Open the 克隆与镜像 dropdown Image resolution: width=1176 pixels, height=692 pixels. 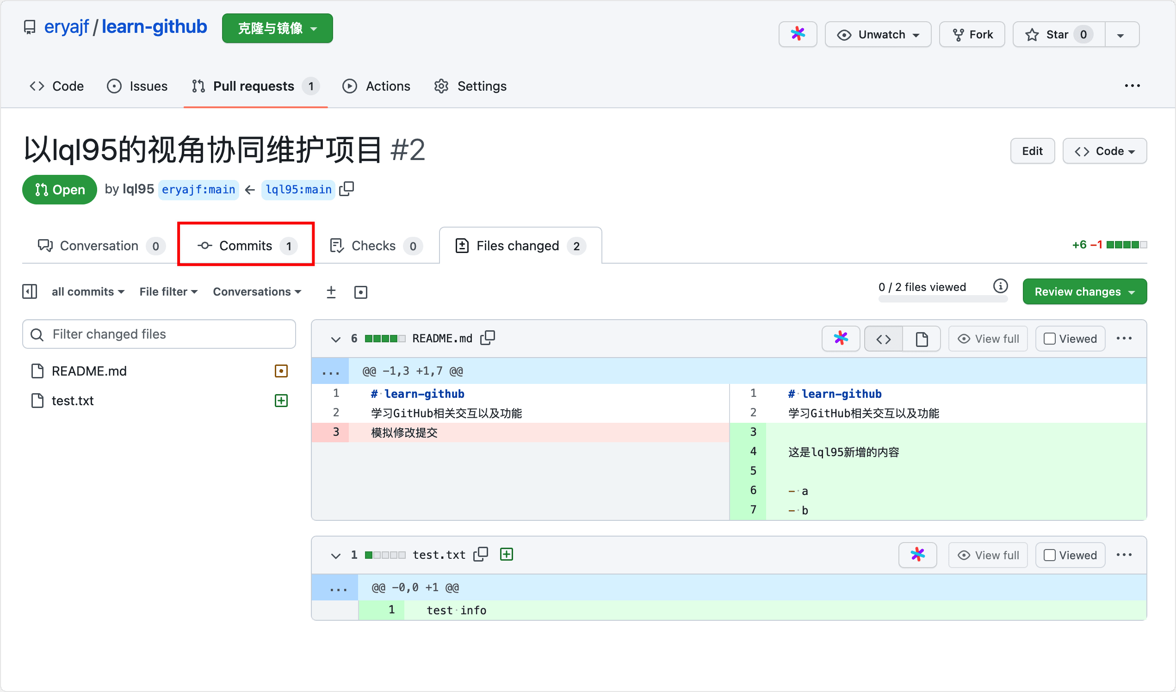tap(277, 28)
